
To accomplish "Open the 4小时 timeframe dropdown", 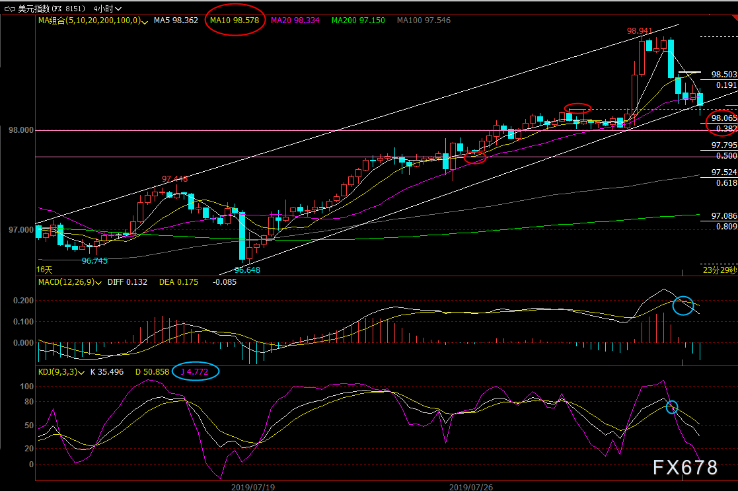I will tap(106, 9).
